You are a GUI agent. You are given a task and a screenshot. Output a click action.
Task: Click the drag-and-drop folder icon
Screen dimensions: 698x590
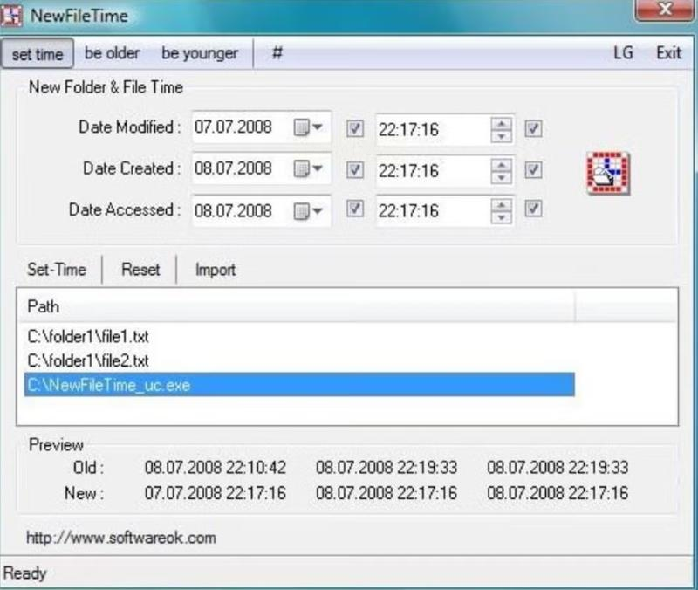click(x=608, y=173)
